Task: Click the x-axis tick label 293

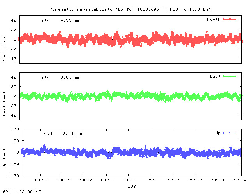Action: (x=151, y=180)
